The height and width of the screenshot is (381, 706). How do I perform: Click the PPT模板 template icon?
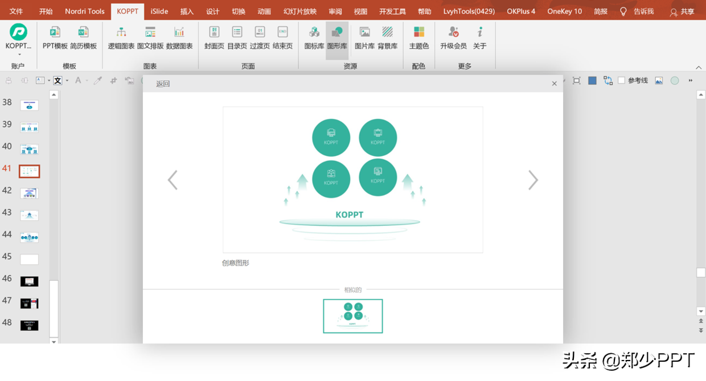54,39
